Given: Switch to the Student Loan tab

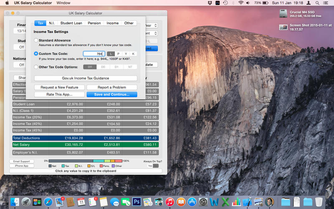Looking at the screenshot, I should [71, 23].
